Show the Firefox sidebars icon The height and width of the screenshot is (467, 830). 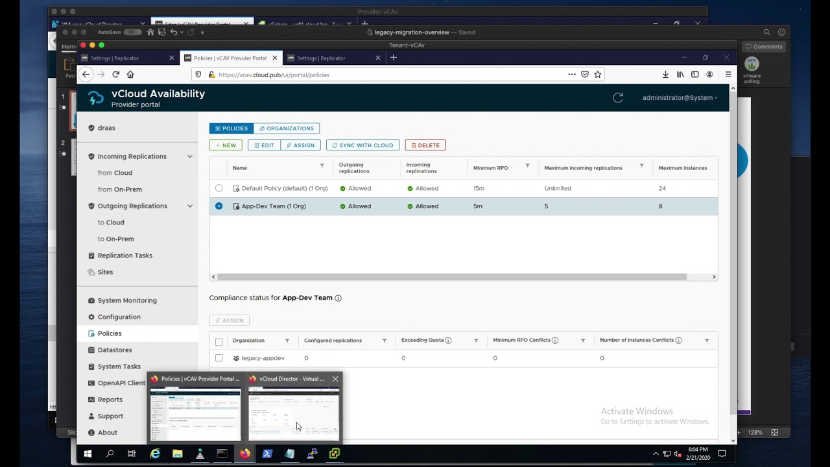(x=695, y=75)
